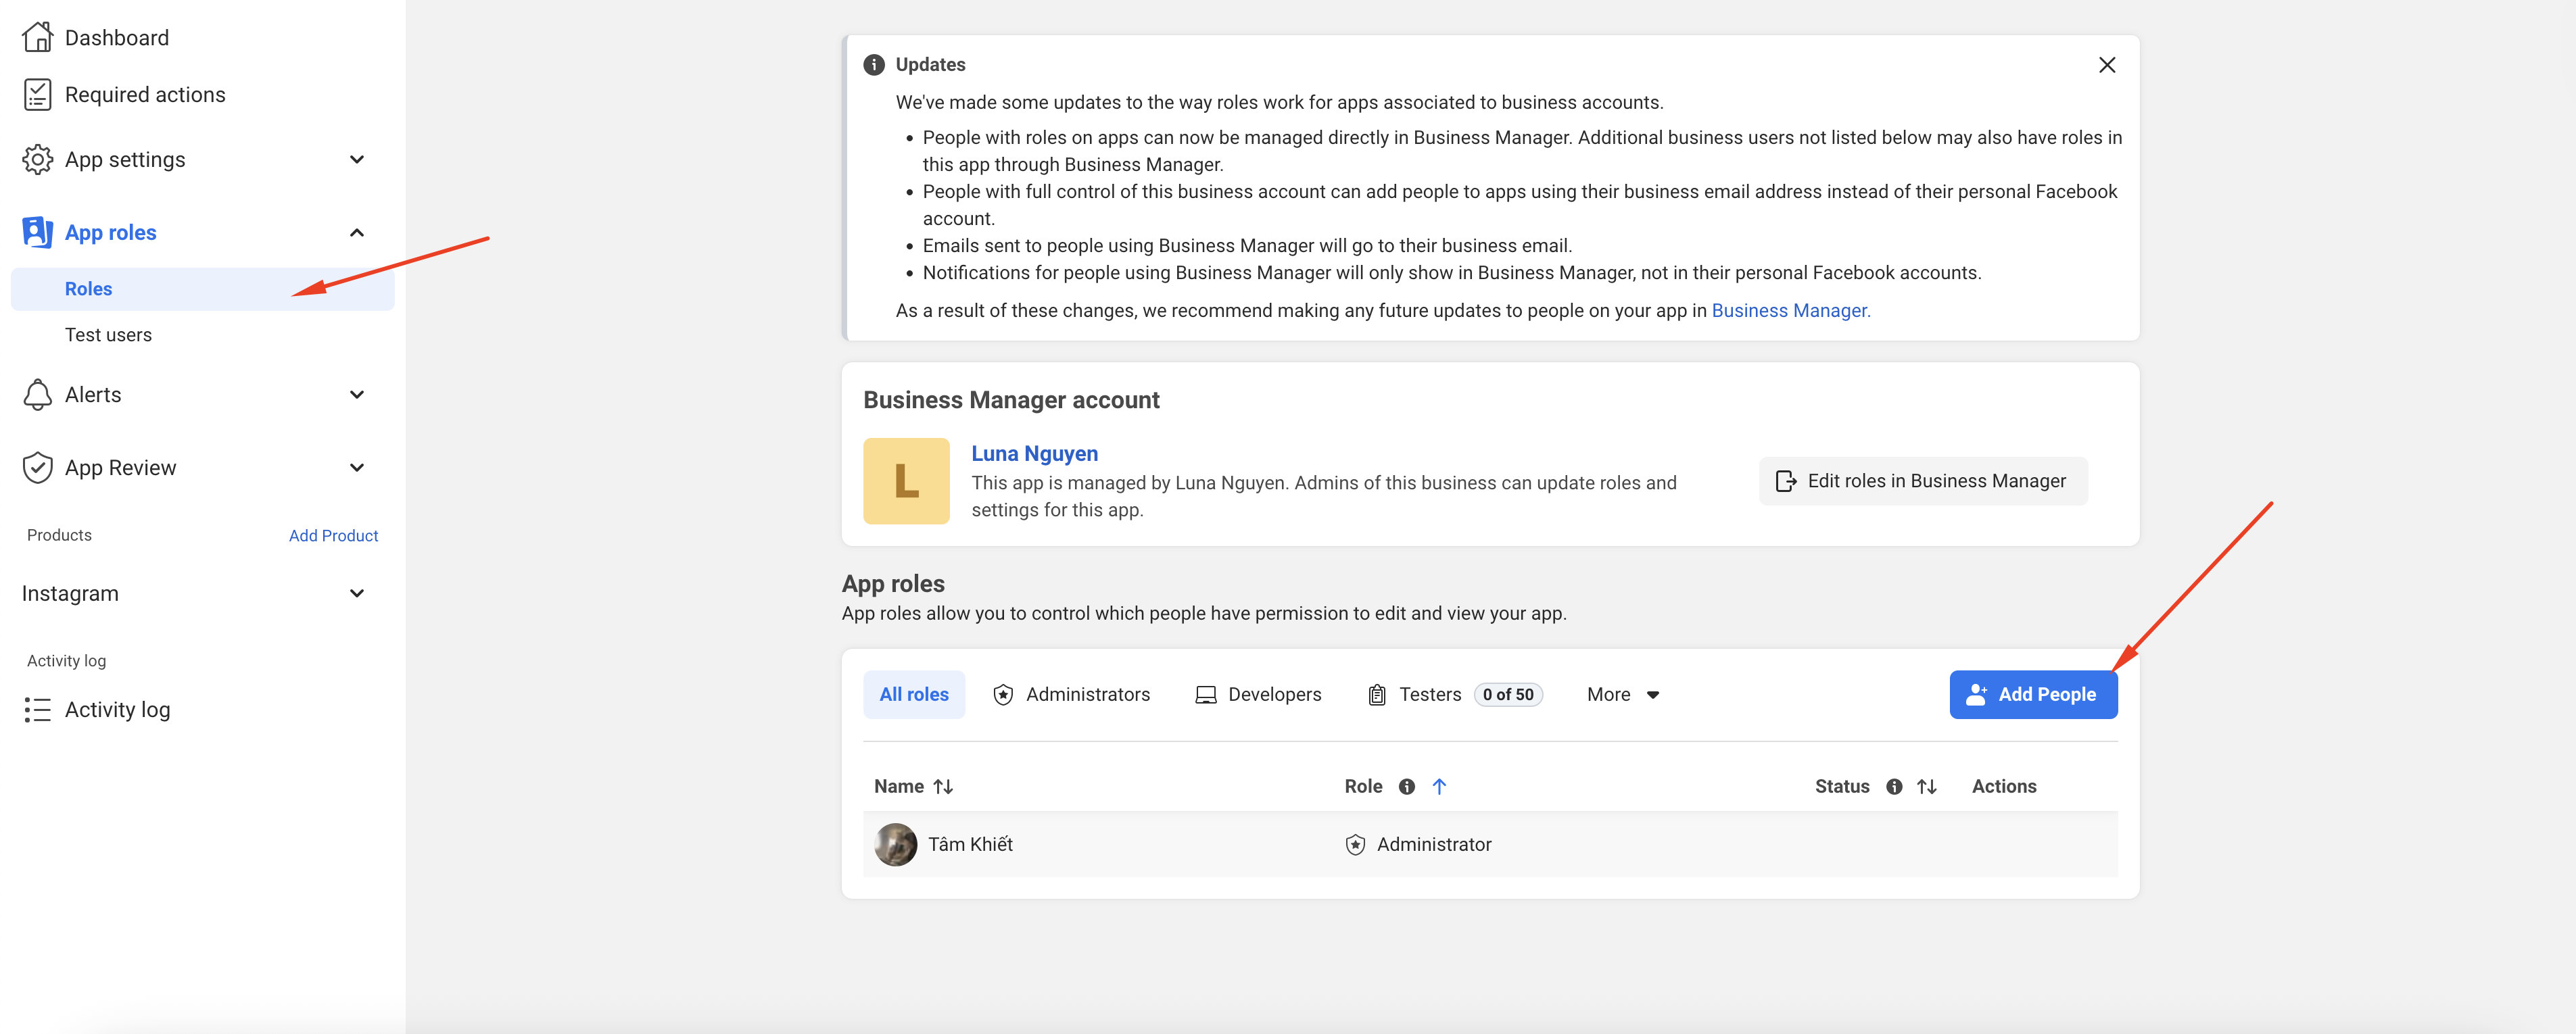Click the Role column info icon
Screen dimensions: 2576x1034
pos(1406,787)
